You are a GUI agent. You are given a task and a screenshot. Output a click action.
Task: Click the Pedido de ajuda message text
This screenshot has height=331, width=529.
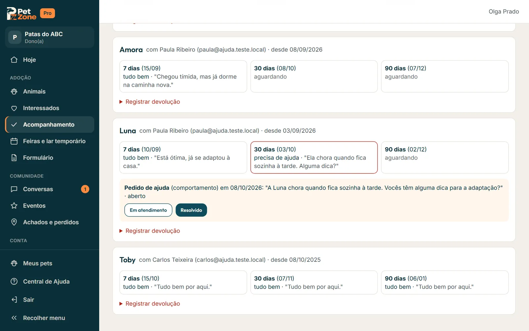313,192
